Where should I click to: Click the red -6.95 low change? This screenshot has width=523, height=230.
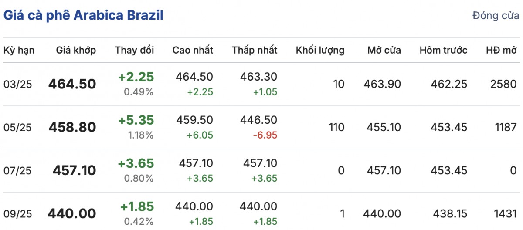click(265, 135)
